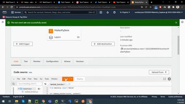The height and width of the screenshot is (104, 185).
Task: Click the Add trigger button
Action: click(x=23, y=44)
